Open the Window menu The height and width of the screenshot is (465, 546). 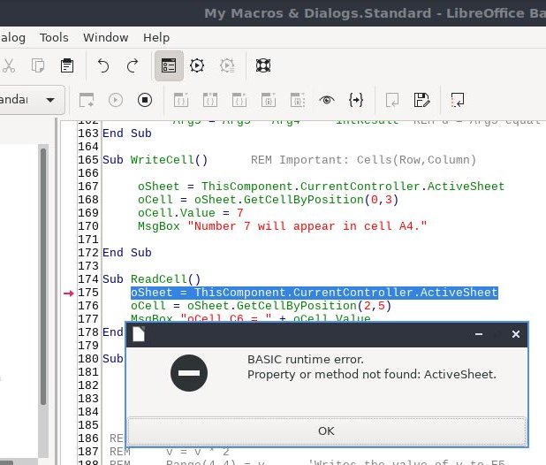coord(105,37)
